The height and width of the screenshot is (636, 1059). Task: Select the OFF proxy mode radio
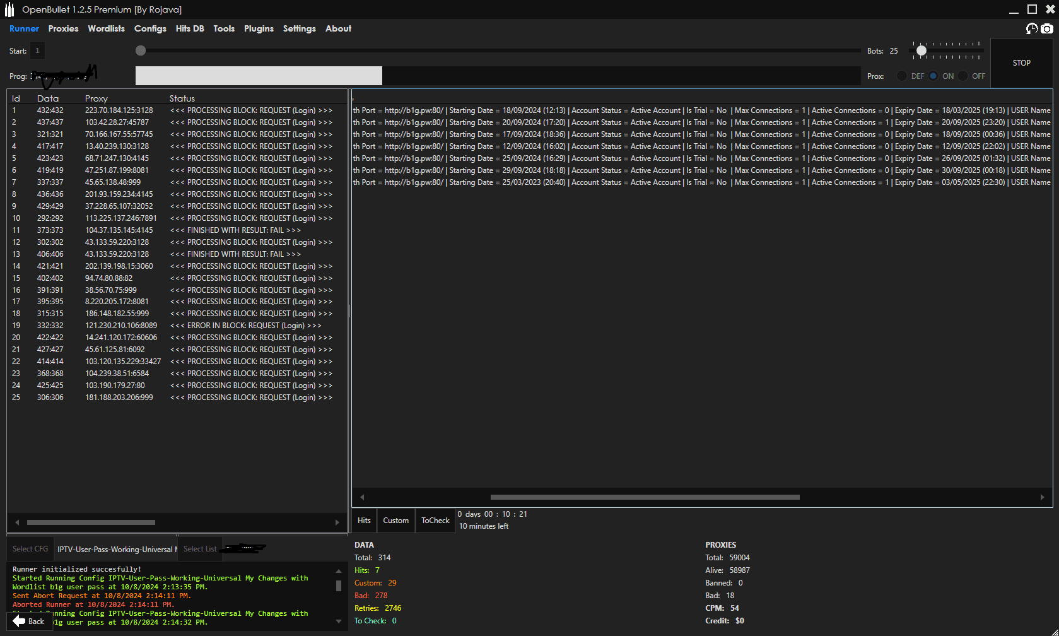coord(962,76)
